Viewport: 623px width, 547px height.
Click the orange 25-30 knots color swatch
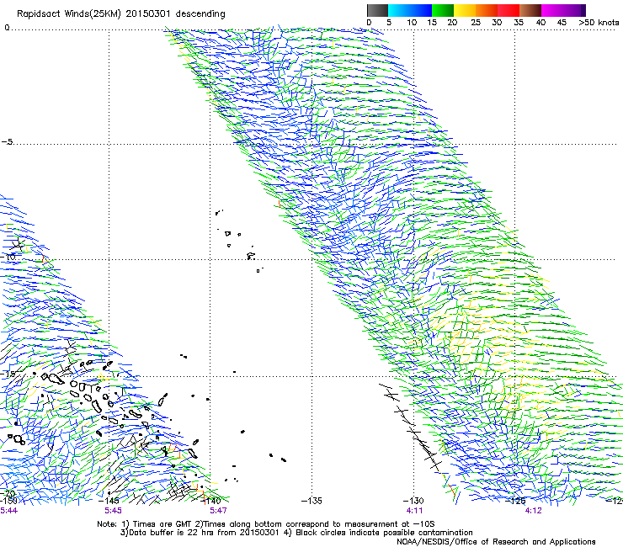pyautogui.click(x=487, y=10)
